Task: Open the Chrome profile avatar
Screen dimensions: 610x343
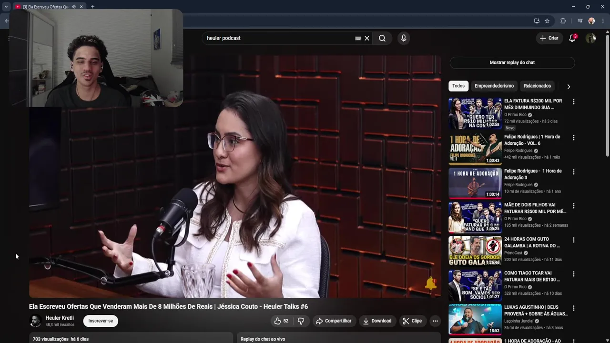Action: coord(591,21)
